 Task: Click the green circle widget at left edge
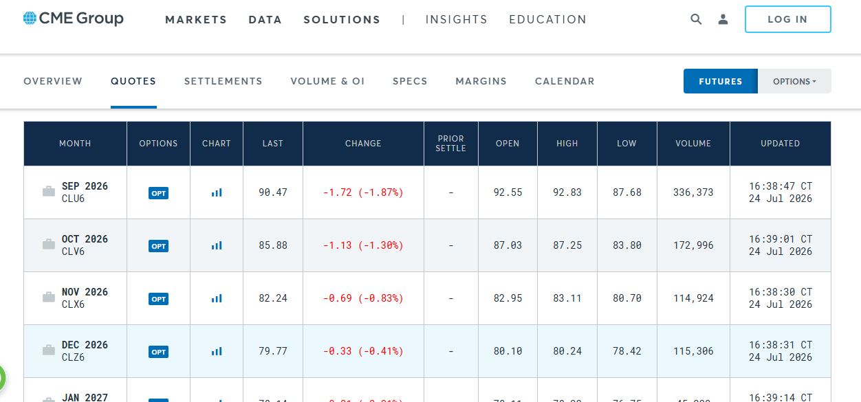tap(2, 378)
